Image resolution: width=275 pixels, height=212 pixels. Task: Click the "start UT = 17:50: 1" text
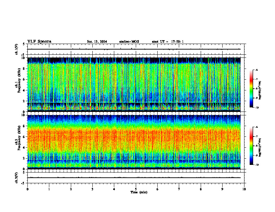tap(168, 42)
